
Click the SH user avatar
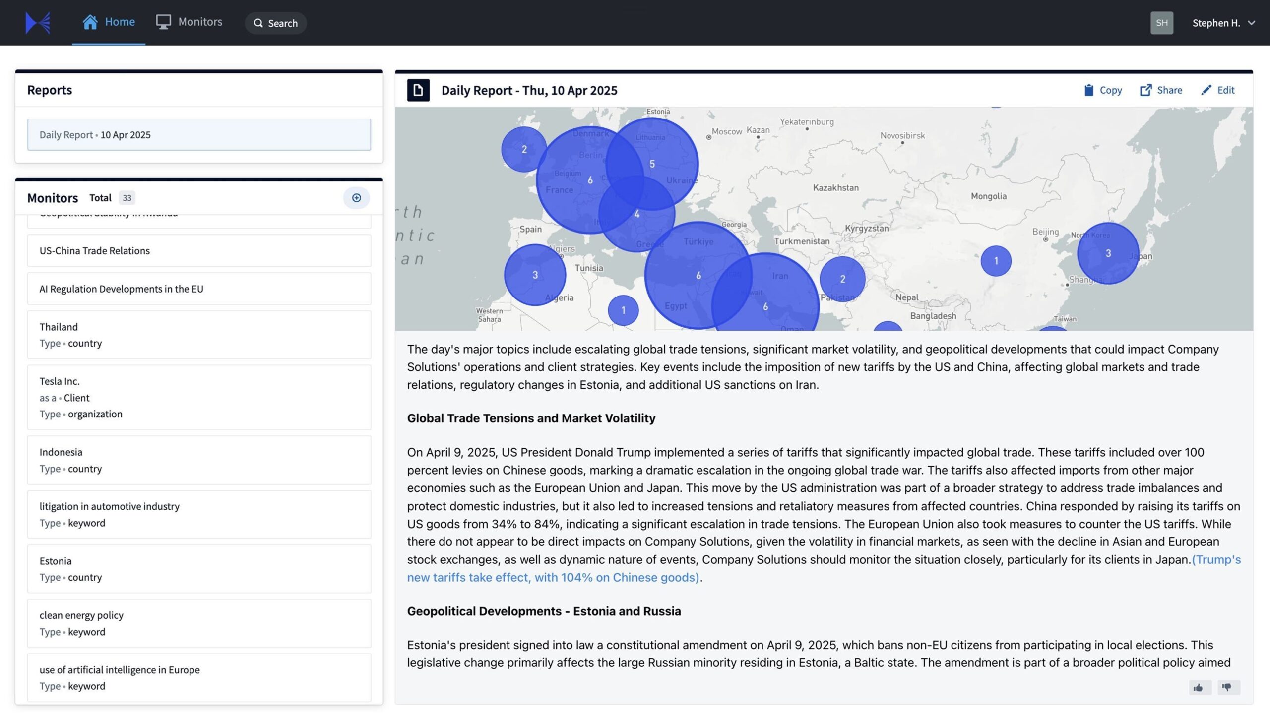pos(1161,23)
